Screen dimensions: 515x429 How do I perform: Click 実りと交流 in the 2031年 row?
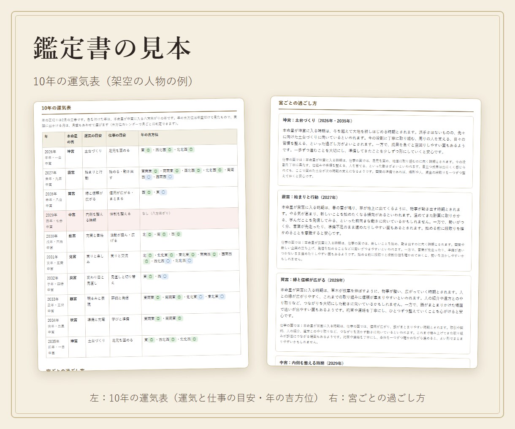pos(119,256)
